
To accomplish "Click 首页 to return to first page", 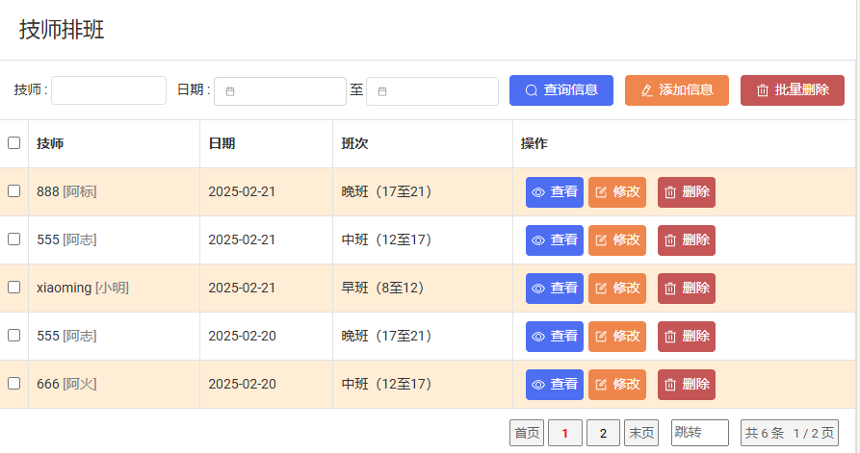I will (527, 434).
